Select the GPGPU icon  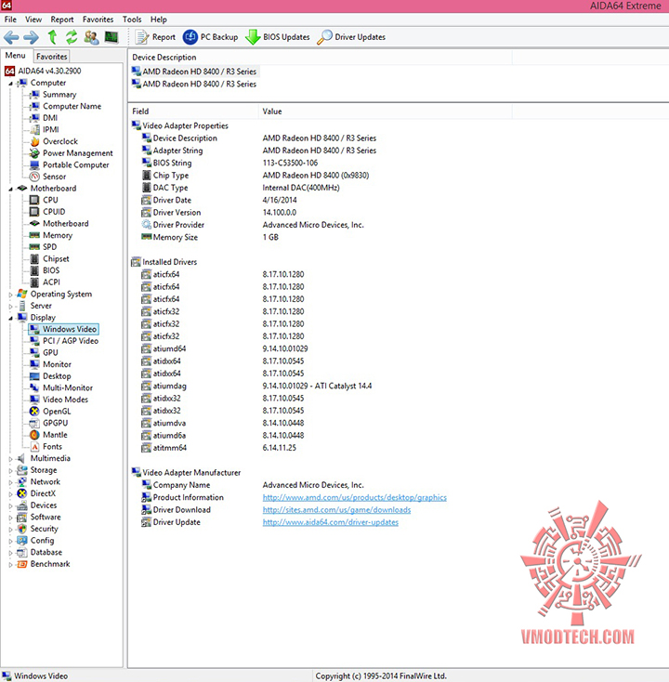click(34, 423)
